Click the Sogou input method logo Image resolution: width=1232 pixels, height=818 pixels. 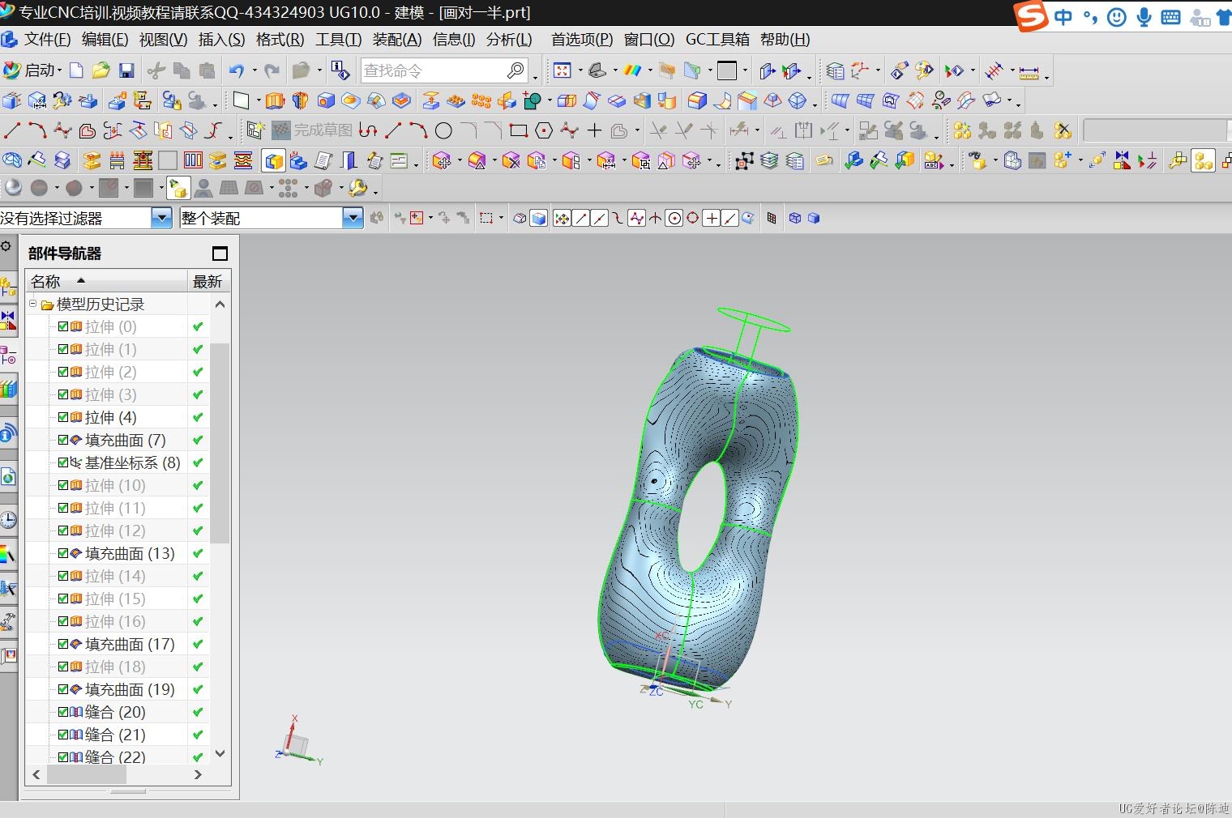pos(1032,16)
